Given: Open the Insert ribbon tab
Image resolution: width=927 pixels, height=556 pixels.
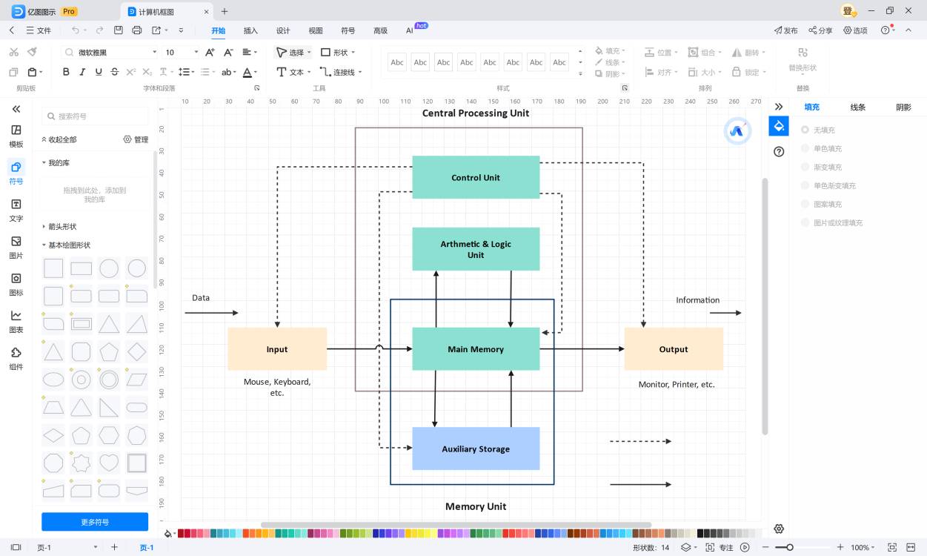Looking at the screenshot, I should click(x=250, y=30).
